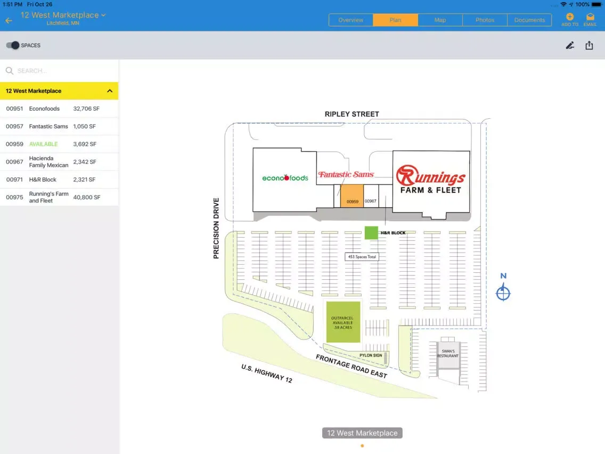Tap the orange page indicator dot

coord(362,446)
